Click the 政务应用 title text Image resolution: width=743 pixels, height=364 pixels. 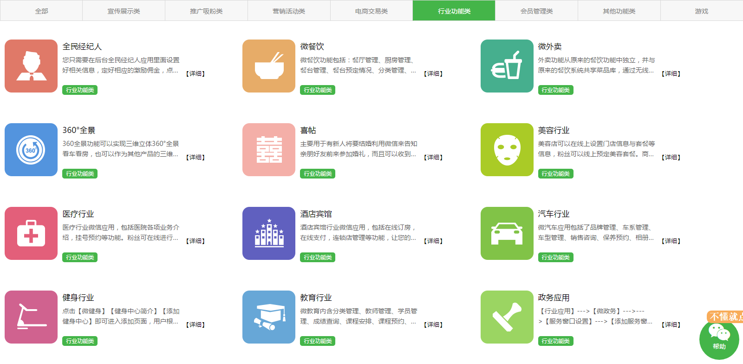coord(554,298)
